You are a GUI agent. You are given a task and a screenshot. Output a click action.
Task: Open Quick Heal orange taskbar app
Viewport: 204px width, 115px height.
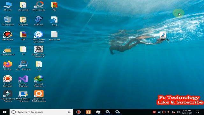point(88,112)
